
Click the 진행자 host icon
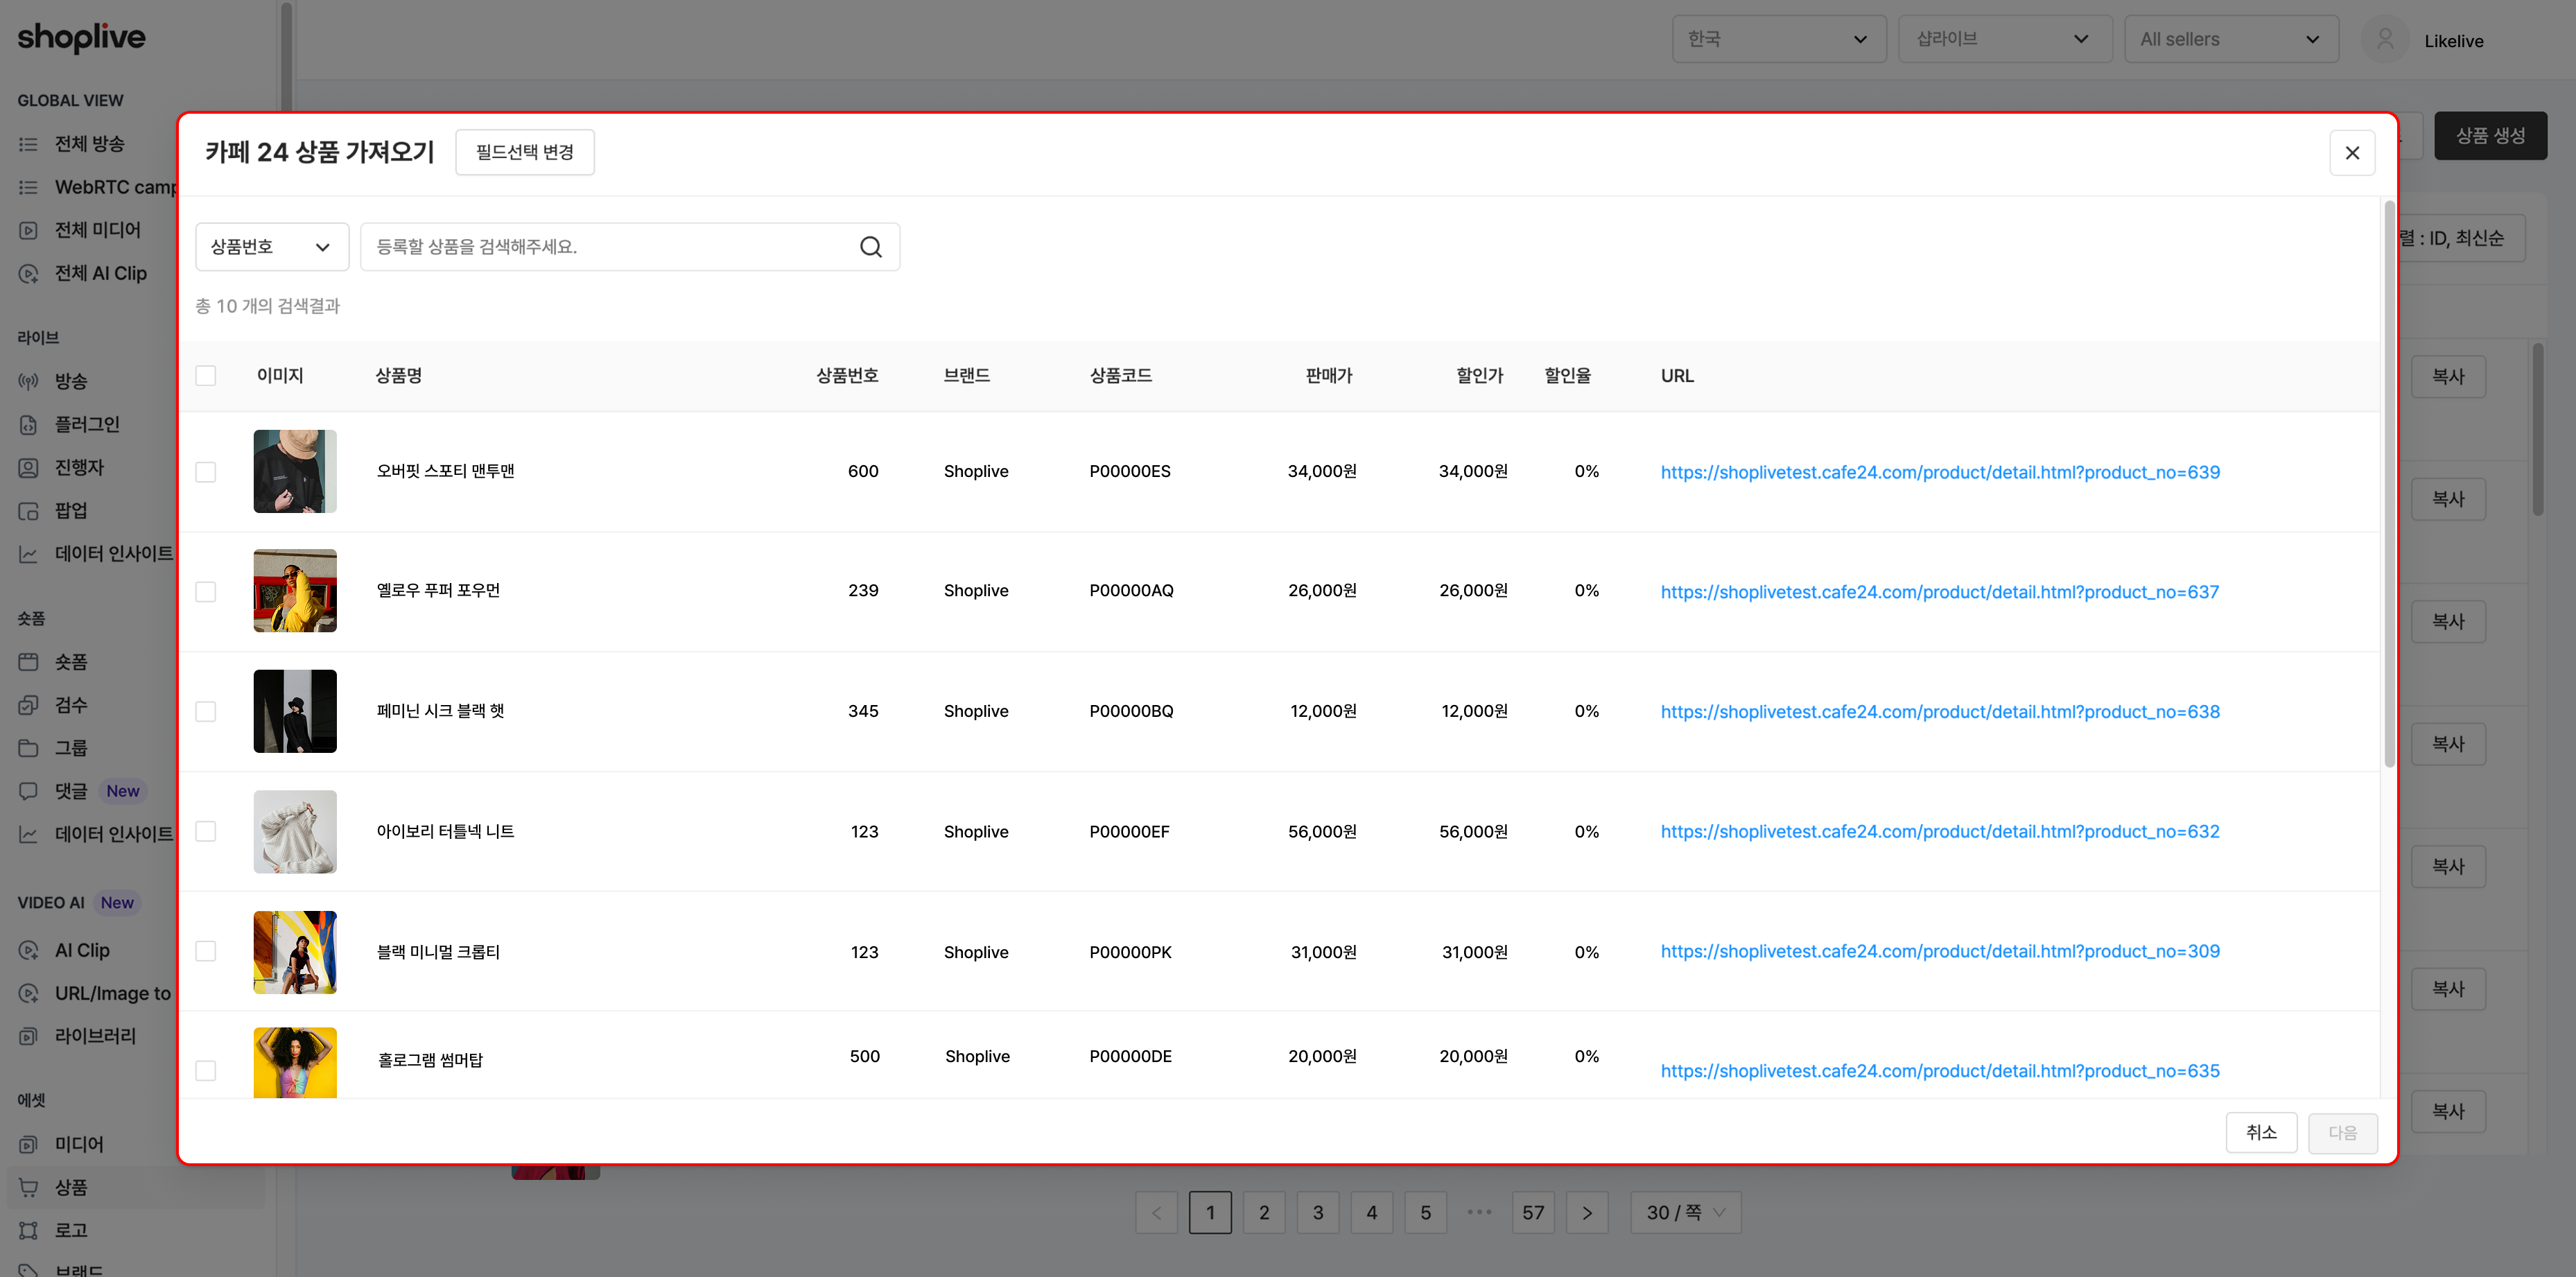[28, 467]
